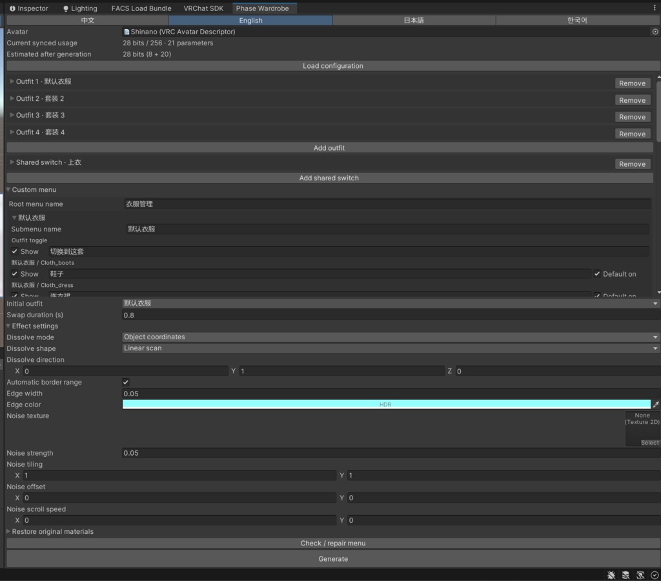Open the VRChat SDK tab

coord(203,8)
